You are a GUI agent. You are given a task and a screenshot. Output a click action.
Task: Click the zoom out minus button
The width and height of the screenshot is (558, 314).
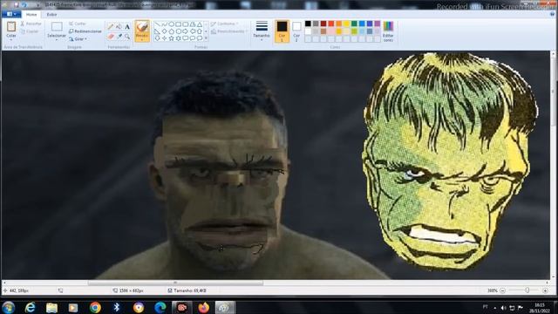(x=502, y=290)
